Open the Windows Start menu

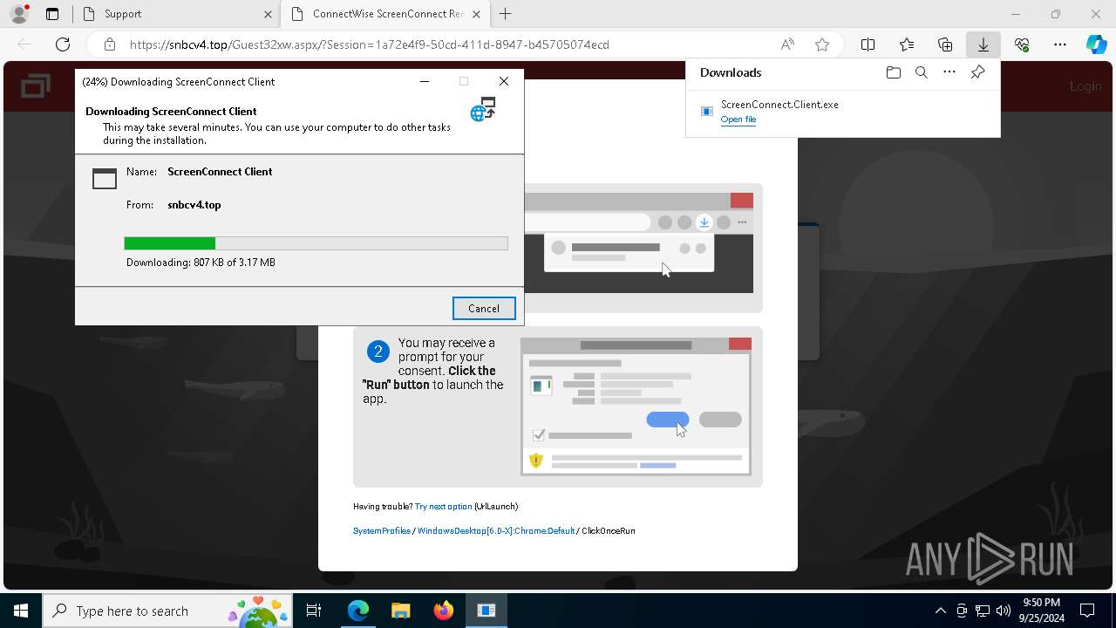(x=21, y=611)
